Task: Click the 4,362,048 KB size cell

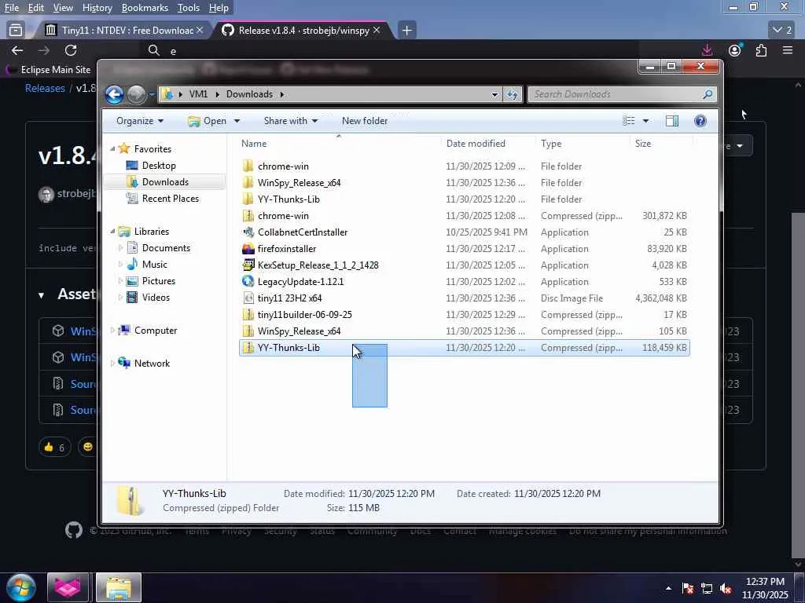Action: click(x=660, y=298)
